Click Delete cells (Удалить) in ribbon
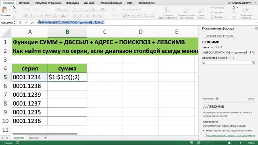This screenshot has width=258, height=145. click(218, 12)
